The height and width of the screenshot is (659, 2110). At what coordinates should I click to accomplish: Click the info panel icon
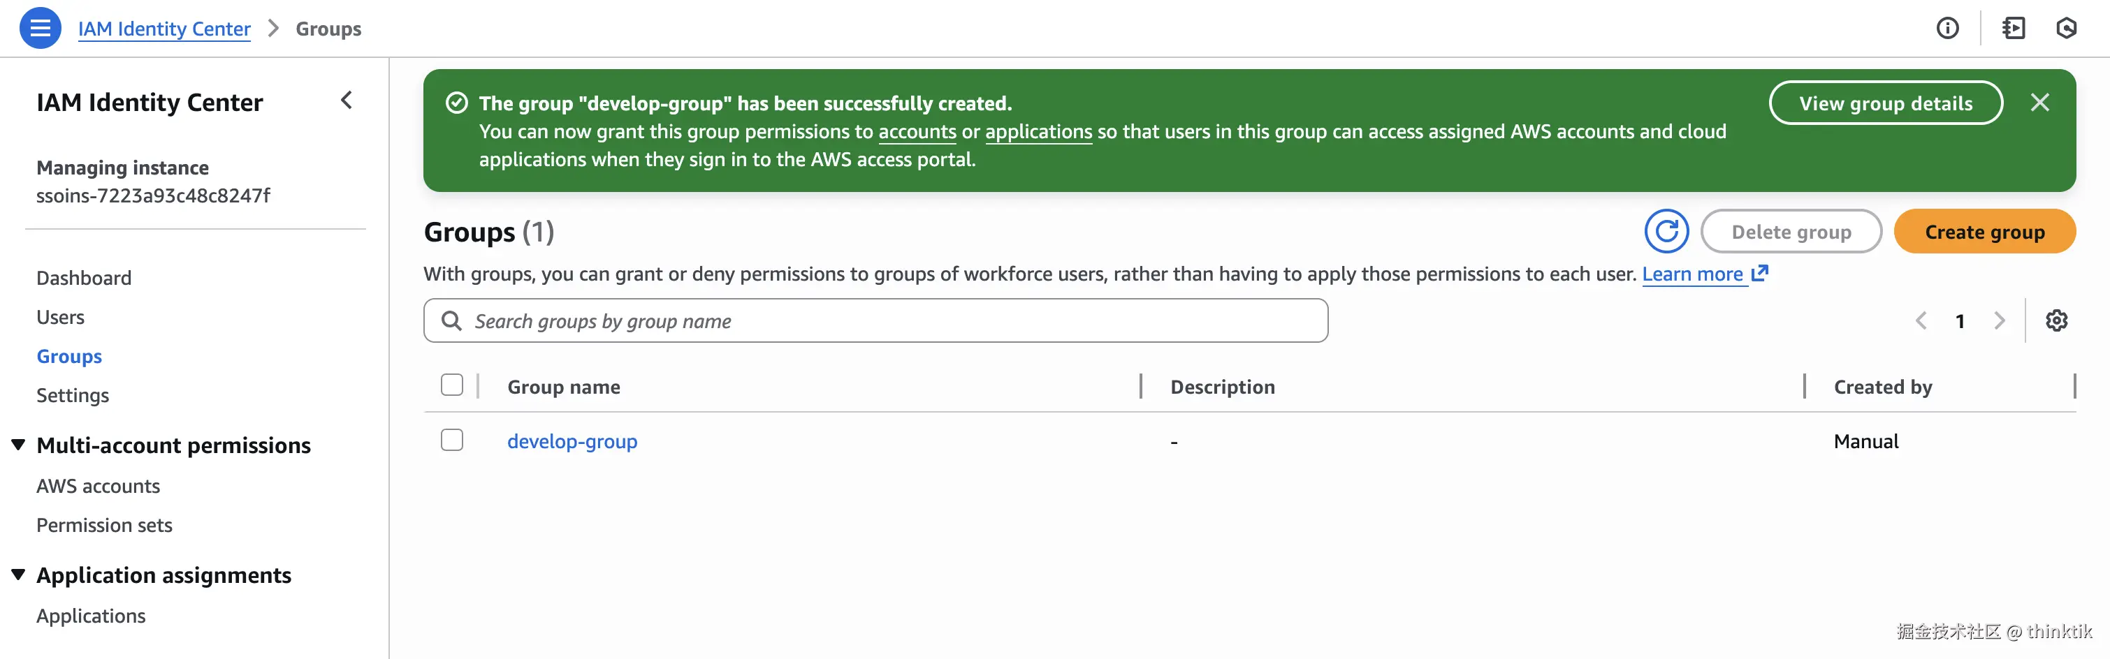tap(1947, 29)
